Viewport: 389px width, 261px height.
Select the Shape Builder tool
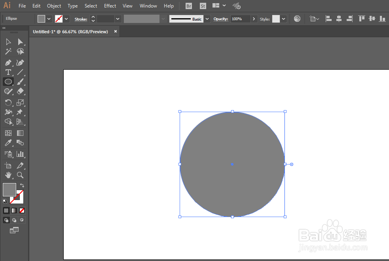click(x=8, y=122)
